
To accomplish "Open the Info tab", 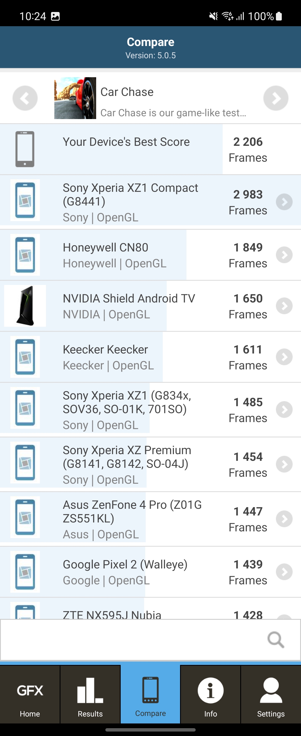I will [x=210, y=697].
